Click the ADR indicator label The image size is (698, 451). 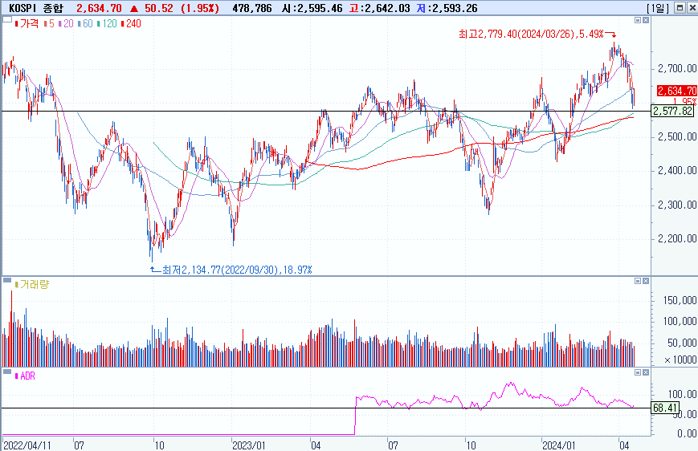(x=25, y=376)
